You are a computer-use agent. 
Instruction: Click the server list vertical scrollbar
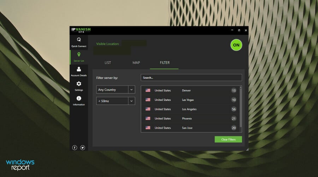pyautogui.click(x=241, y=108)
